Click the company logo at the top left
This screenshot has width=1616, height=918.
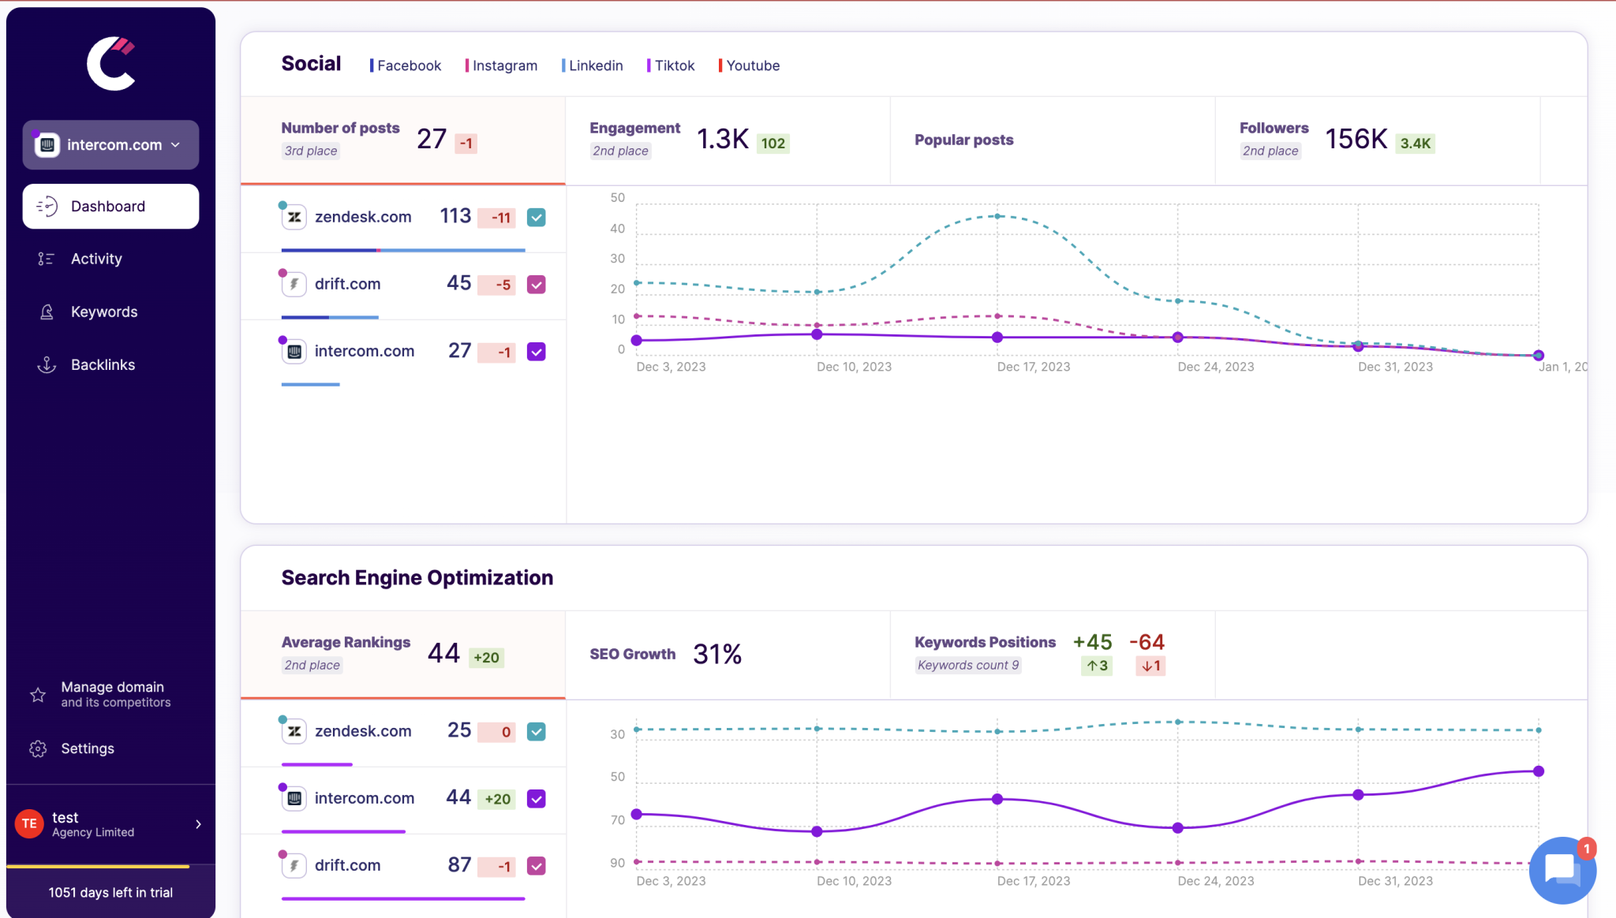click(x=110, y=63)
